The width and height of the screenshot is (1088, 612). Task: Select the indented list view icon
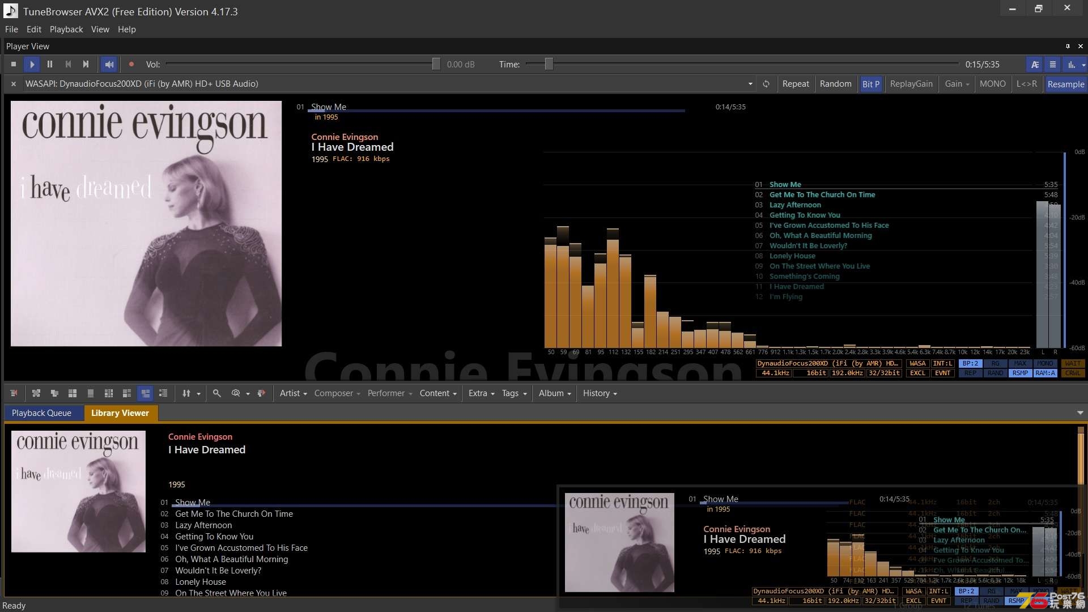[x=163, y=393]
